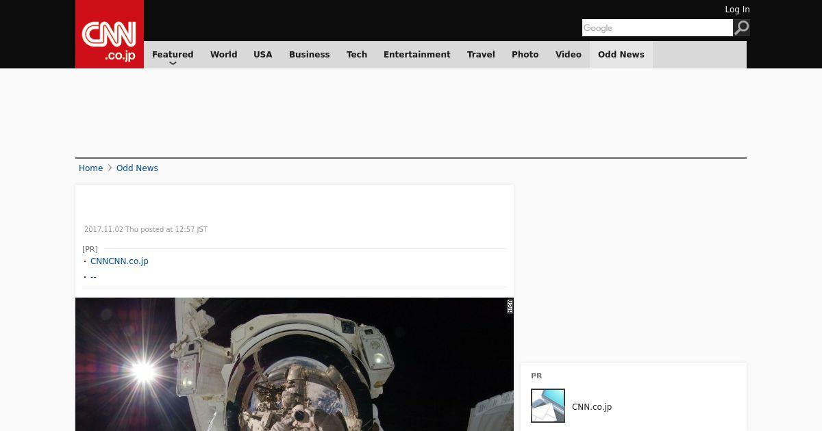
Task: Open the Video section
Action: (569, 55)
